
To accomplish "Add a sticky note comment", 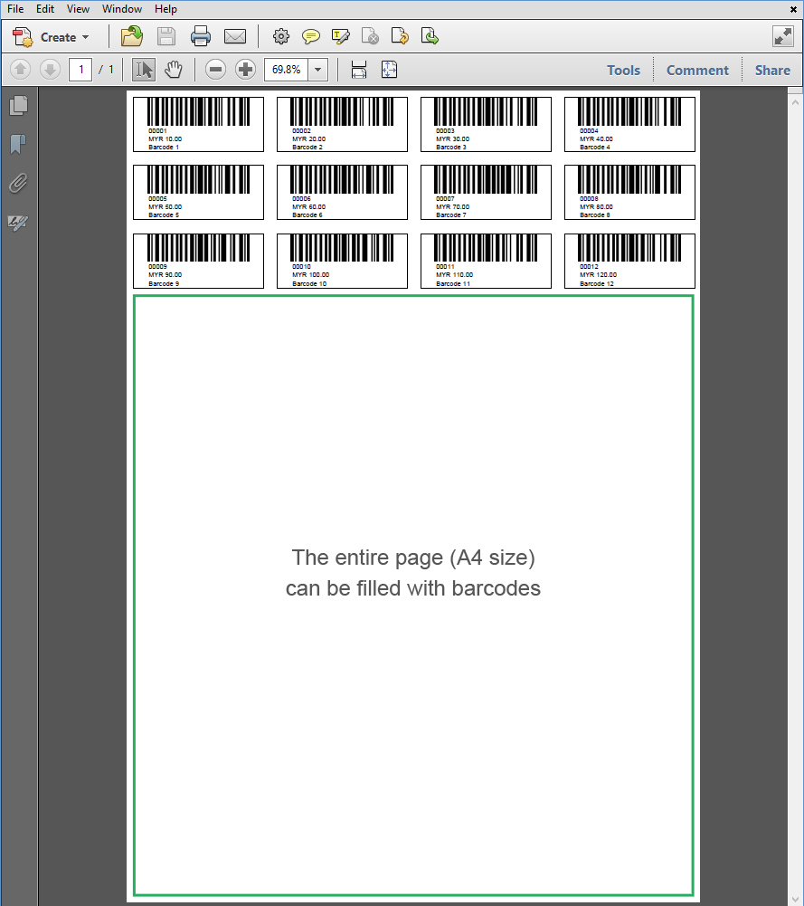I will 310,37.
